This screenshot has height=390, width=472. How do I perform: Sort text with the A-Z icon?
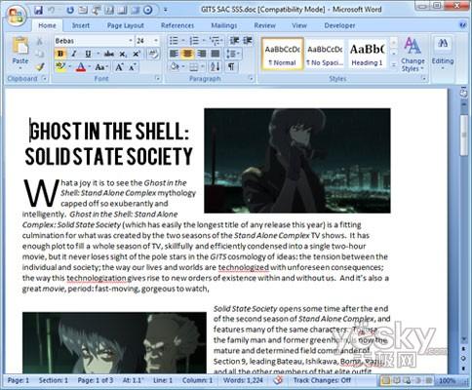coord(215,67)
